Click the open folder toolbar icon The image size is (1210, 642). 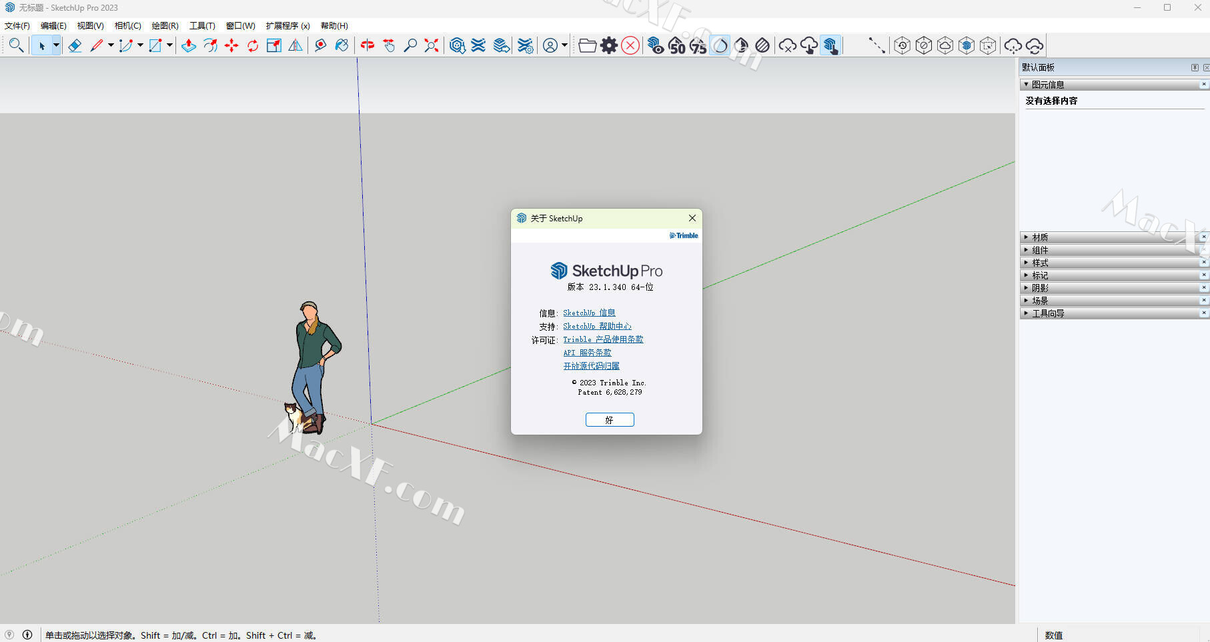tap(587, 45)
